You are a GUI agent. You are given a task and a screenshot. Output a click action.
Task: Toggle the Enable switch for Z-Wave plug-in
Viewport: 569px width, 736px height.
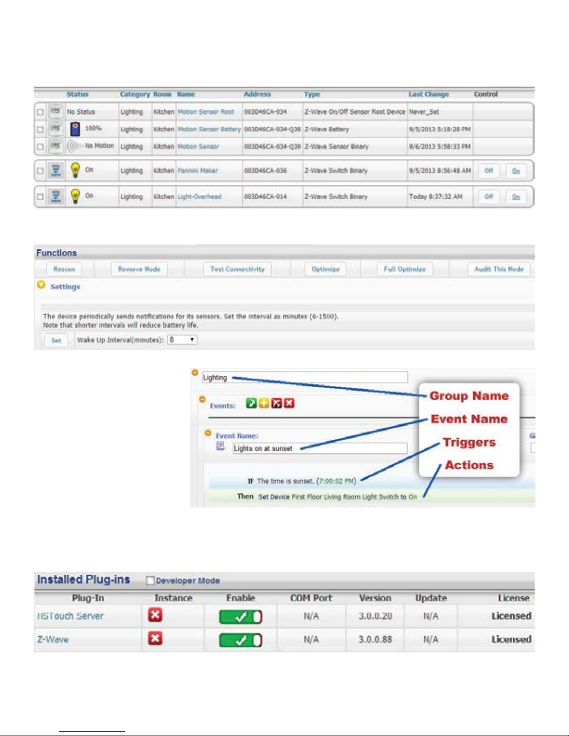(x=241, y=640)
